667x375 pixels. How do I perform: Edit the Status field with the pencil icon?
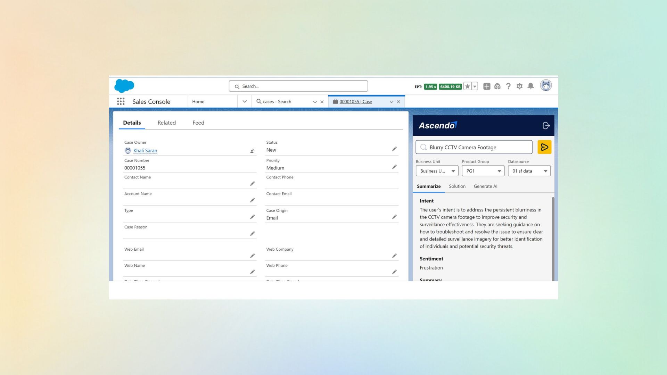[394, 149]
